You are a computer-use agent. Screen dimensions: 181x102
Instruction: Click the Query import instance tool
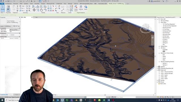coord(86,8)
